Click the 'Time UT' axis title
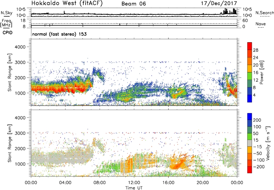This screenshot has width=274, height=190. coord(134,188)
